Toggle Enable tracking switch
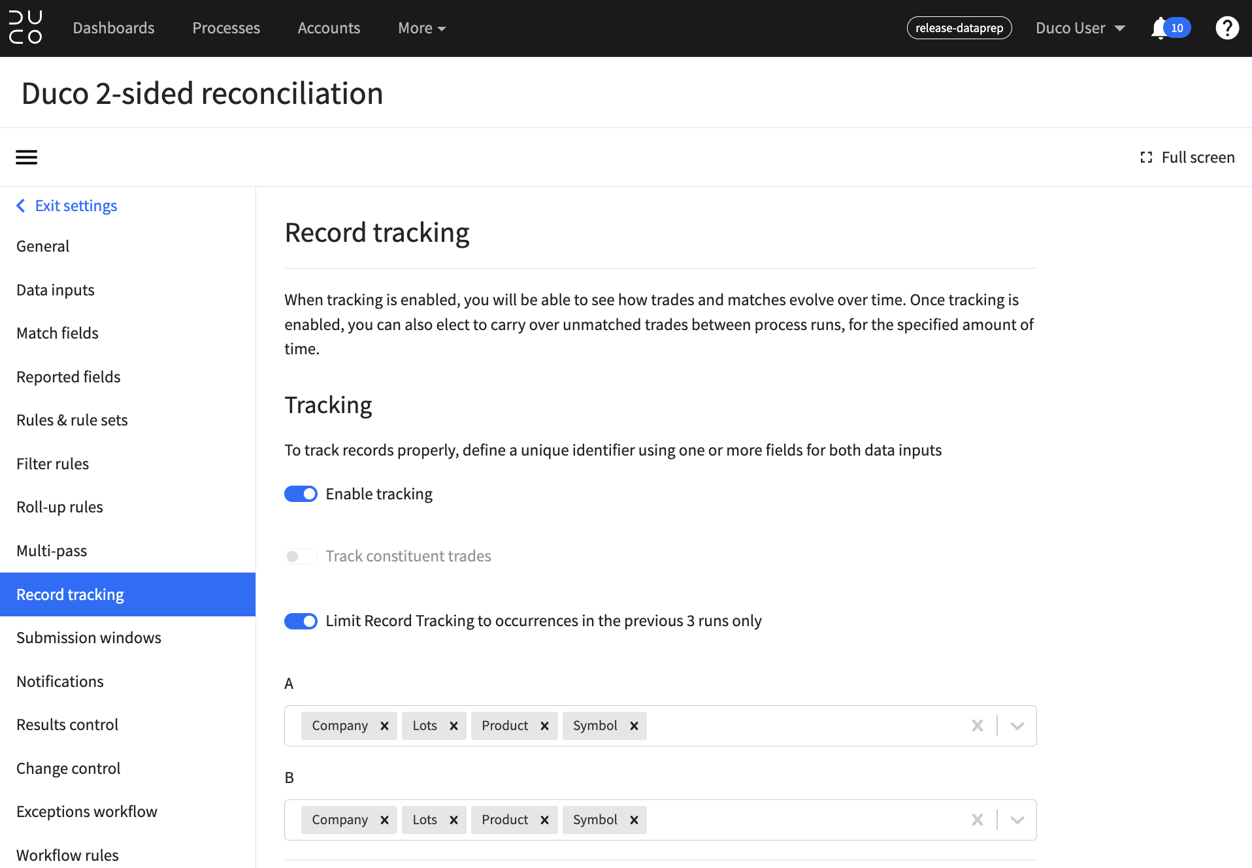The width and height of the screenshot is (1252, 868). 301,494
